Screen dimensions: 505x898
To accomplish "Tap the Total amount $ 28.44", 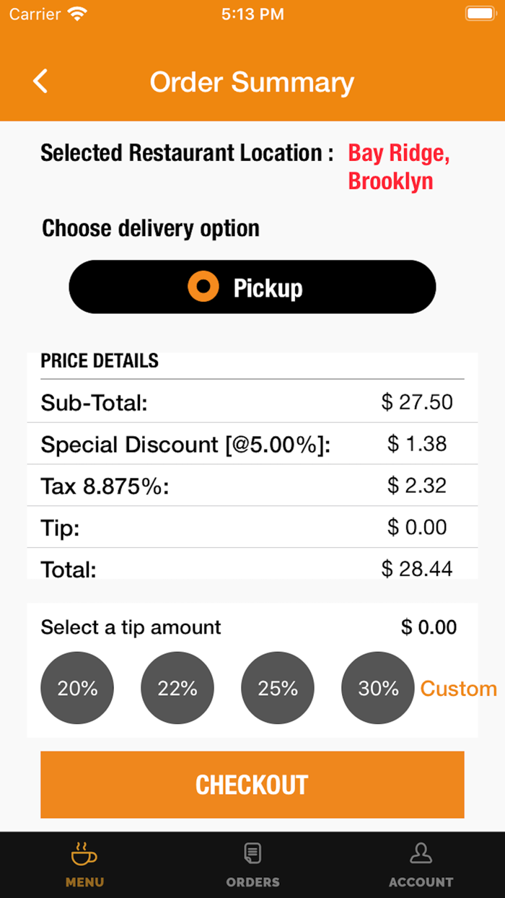I will (x=417, y=569).
